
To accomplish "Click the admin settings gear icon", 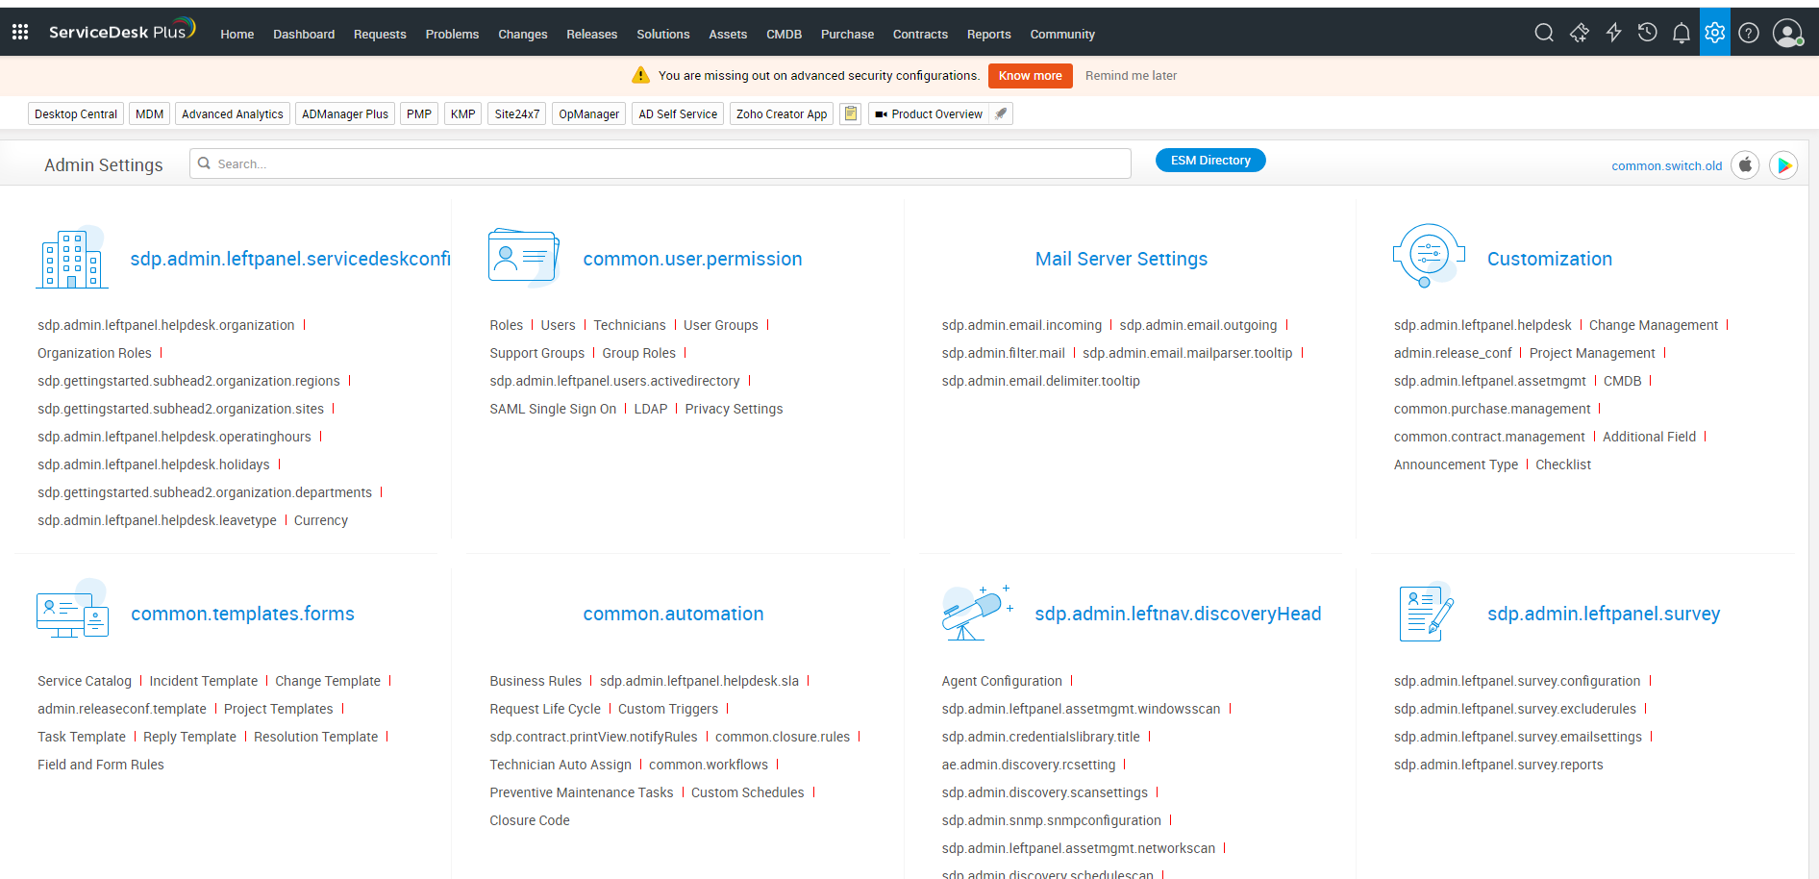I will coord(1715,33).
